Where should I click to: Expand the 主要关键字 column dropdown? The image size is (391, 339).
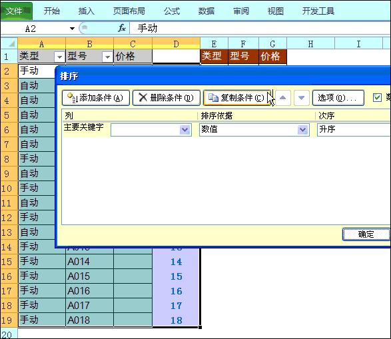[x=185, y=130]
